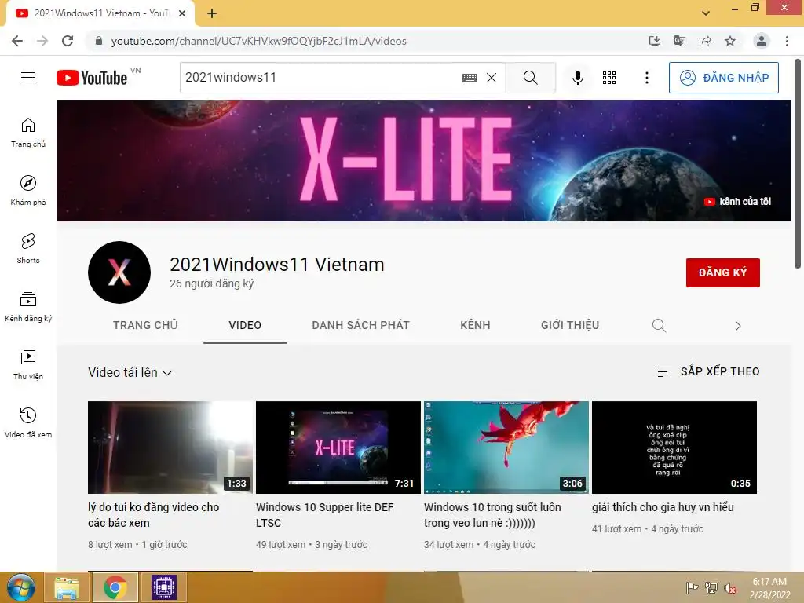
Task: Click the share page icon in address bar
Action: [705, 41]
